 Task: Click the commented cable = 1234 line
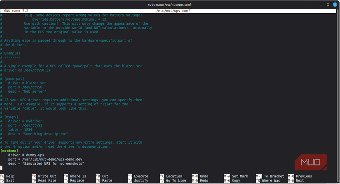click(x=16, y=130)
